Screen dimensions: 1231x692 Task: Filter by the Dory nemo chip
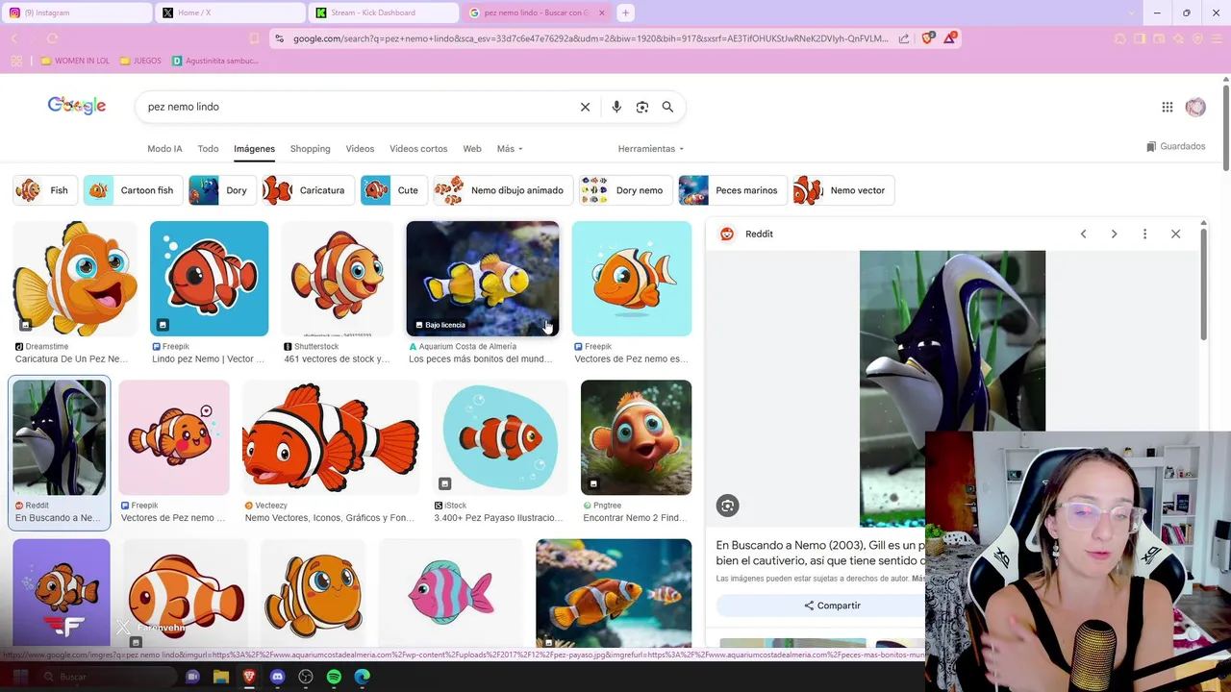click(x=626, y=190)
